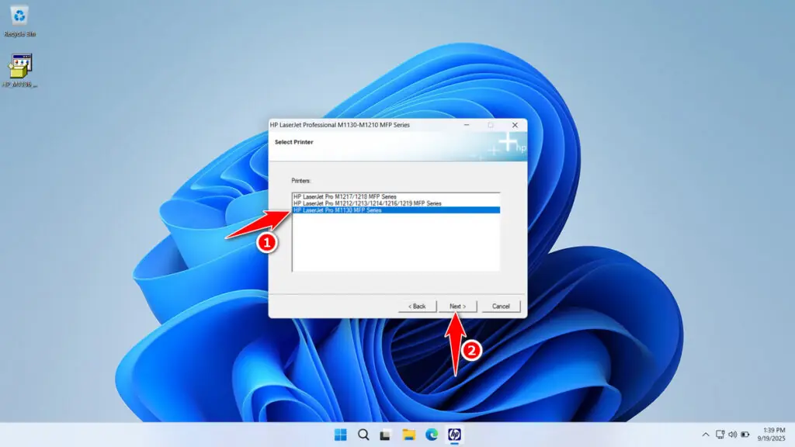Open network settings from the system tray
The height and width of the screenshot is (447, 795).
720,434
